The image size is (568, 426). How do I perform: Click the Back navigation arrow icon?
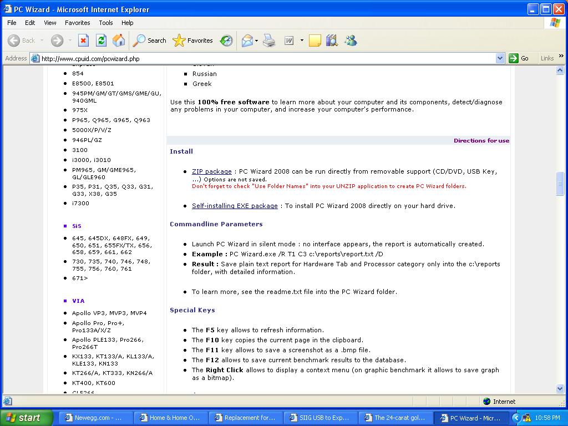[x=14, y=40]
